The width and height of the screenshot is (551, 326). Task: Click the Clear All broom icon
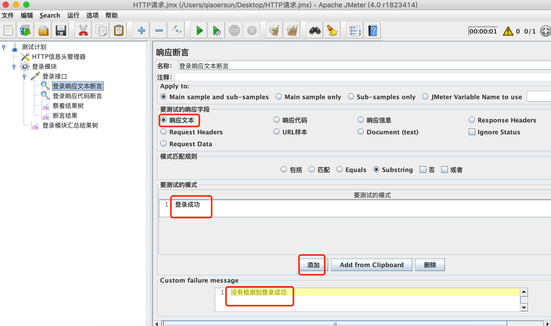292,31
